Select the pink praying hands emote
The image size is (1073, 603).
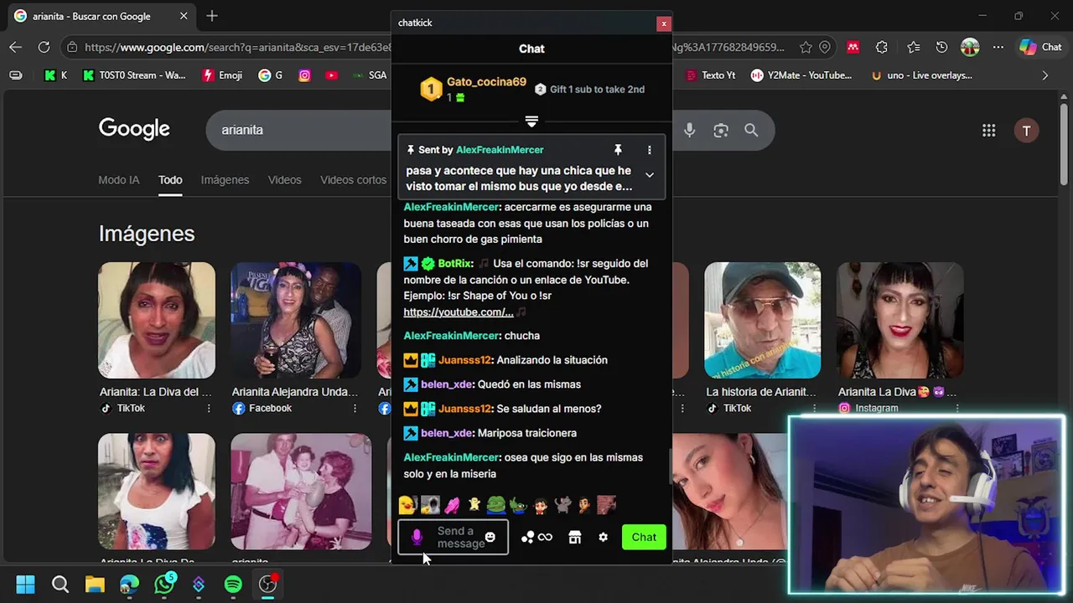[452, 505]
